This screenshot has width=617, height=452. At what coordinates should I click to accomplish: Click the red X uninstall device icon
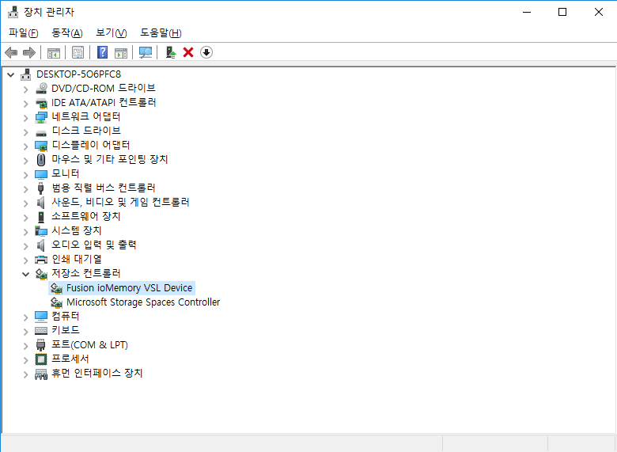pos(188,52)
